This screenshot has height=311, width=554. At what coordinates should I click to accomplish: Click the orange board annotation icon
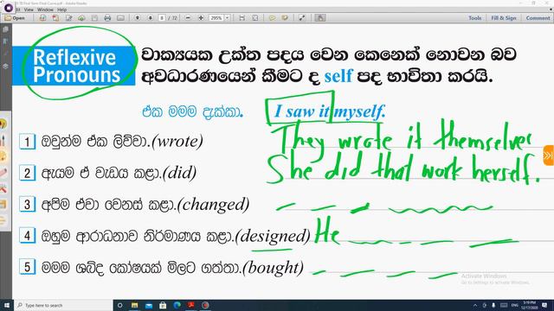(3, 205)
